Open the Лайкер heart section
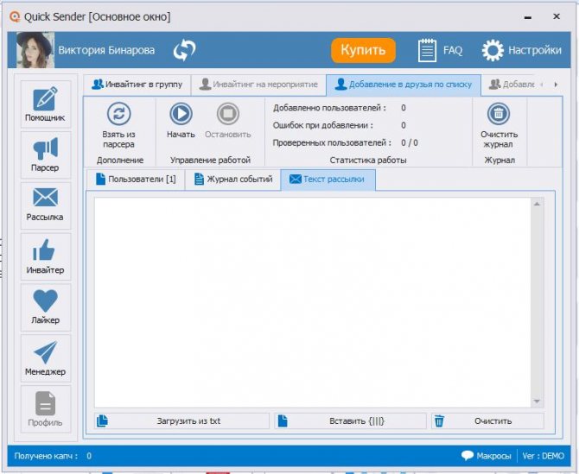Viewport: 579px width, 474px height. click(x=46, y=307)
